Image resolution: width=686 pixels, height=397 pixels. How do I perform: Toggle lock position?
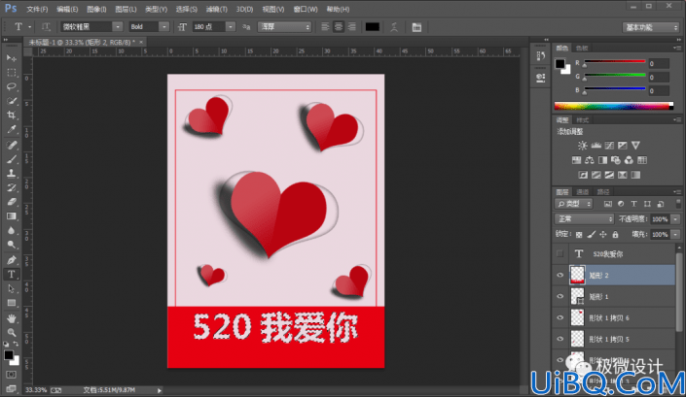(603, 235)
